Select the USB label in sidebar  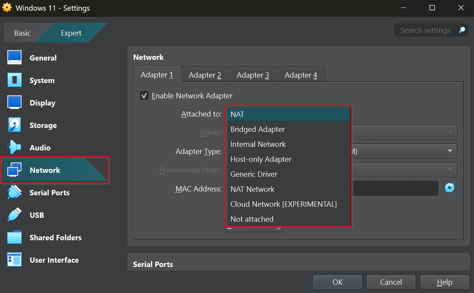37,215
